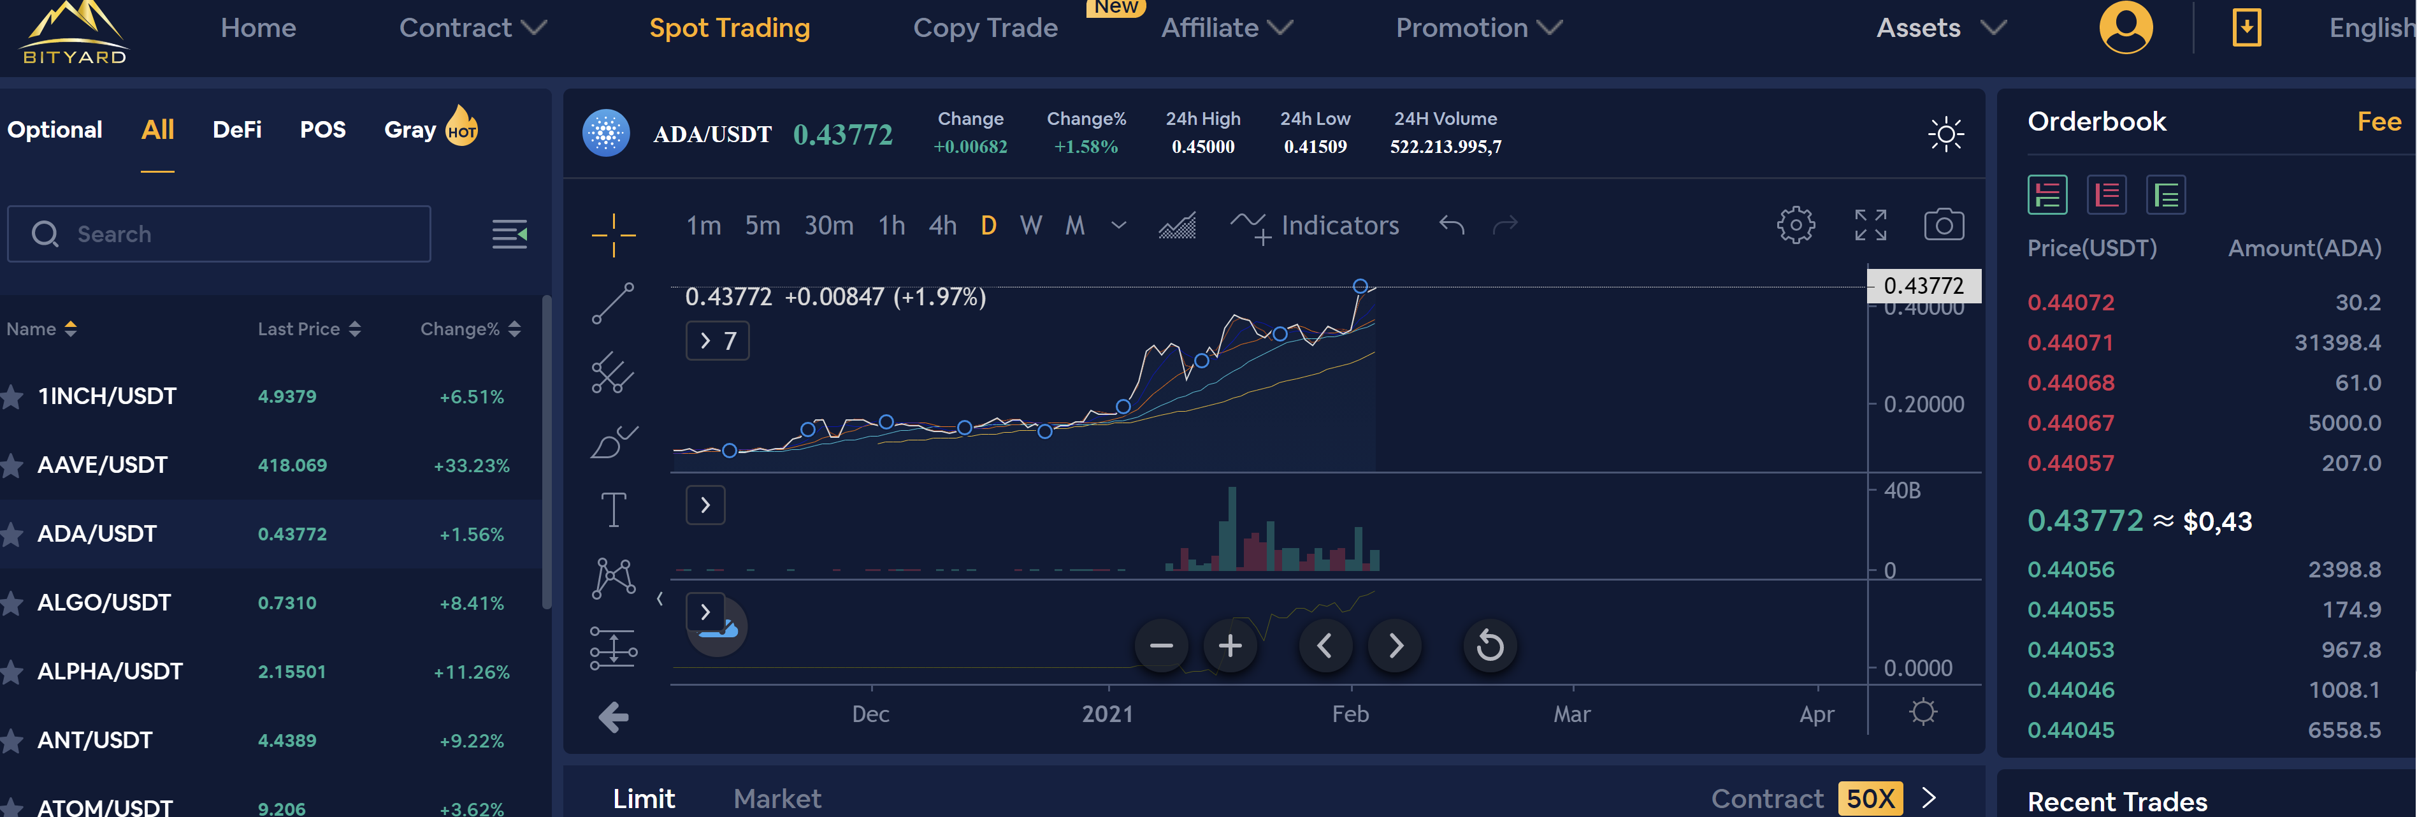Undo the last chart action

tap(1452, 225)
